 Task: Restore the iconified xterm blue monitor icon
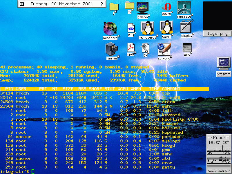coord(224,64)
